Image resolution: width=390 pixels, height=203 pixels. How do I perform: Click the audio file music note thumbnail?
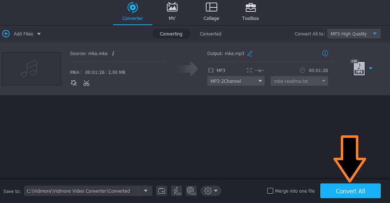tap(32, 69)
